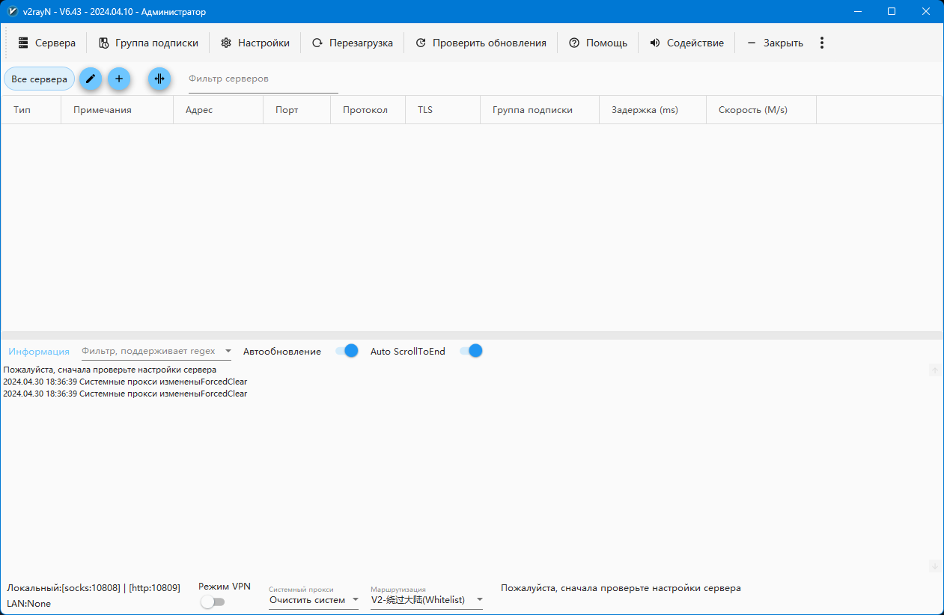944x615 pixels.
Task: Click the Информация label
Action: pyautogui.click(x=39, y=352)
